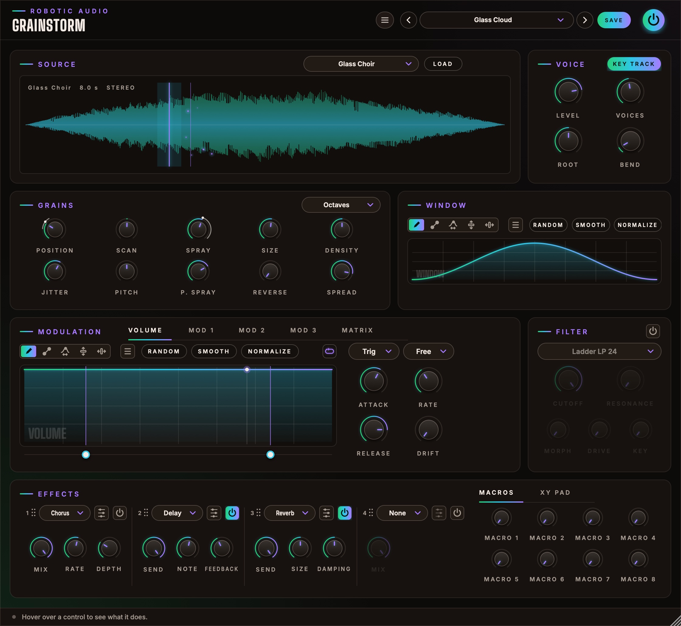This screenshot has width=681, height=626.
Task: Enable the Chorus effect power button
Action: 119,513
